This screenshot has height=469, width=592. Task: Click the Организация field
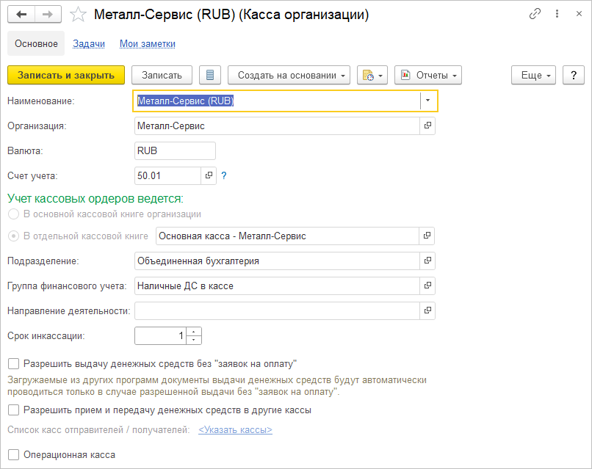pos(277,126)
